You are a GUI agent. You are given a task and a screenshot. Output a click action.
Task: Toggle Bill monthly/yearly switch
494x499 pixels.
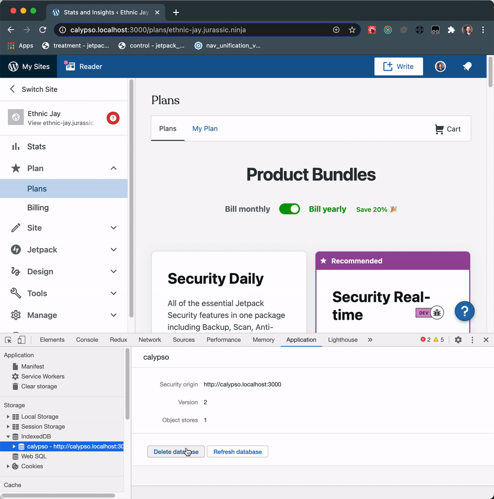[x=289, y=209]
